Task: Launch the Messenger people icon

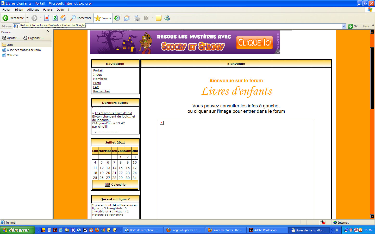Action: 167,18
